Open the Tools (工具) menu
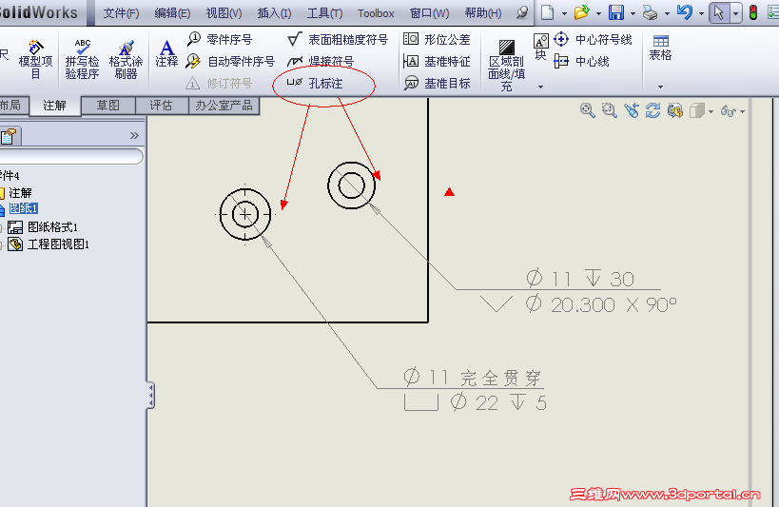Screen dimensions: 779x507 coord(324,13)
